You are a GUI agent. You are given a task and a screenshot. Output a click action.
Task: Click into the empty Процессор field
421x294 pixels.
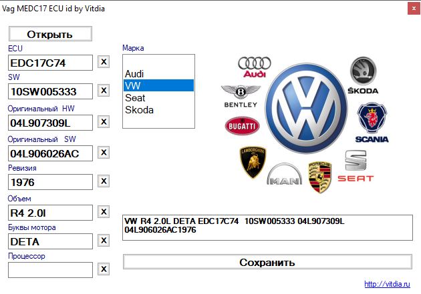point(51,270)
